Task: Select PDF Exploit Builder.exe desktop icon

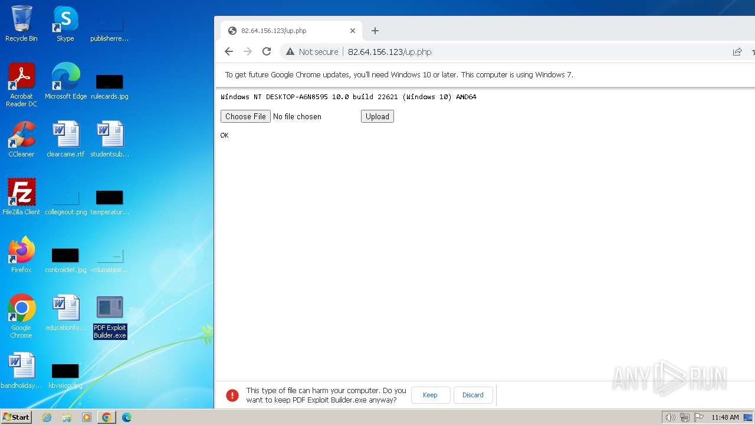Action: [110, 317]
